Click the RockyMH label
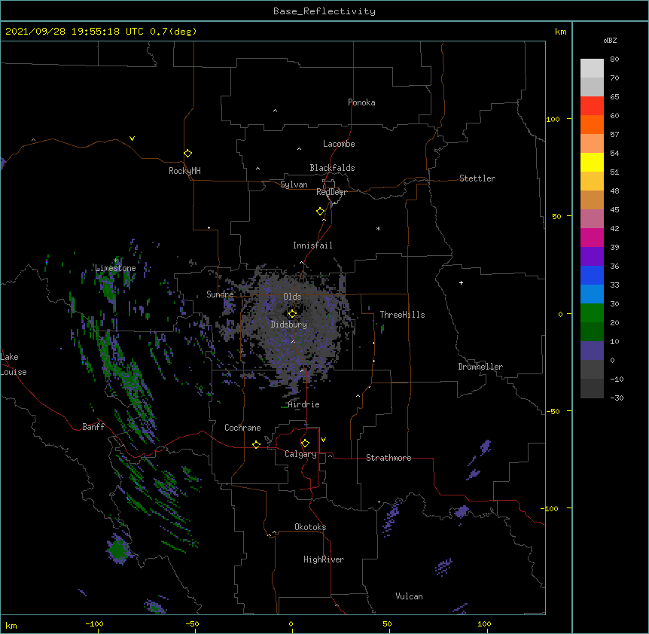This screenshot has width=649, height=634. click(184, 171)
